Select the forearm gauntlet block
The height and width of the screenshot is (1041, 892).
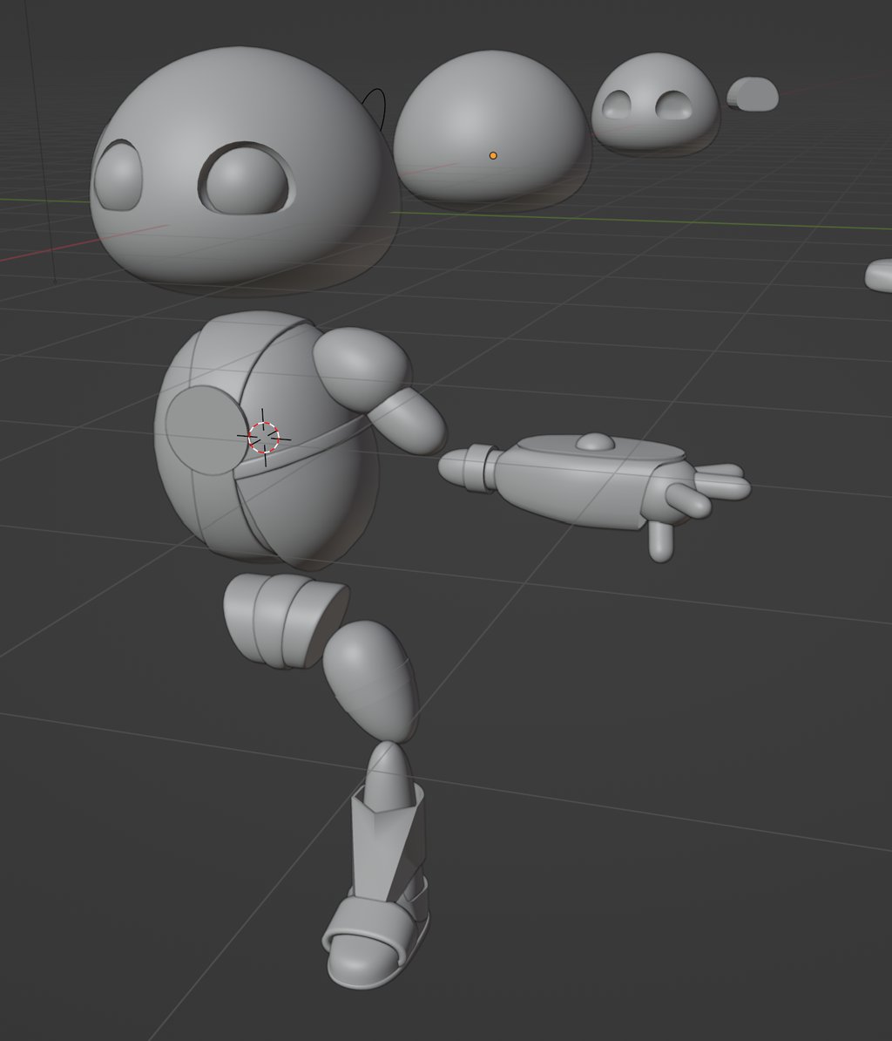click(x=584, y=485)
